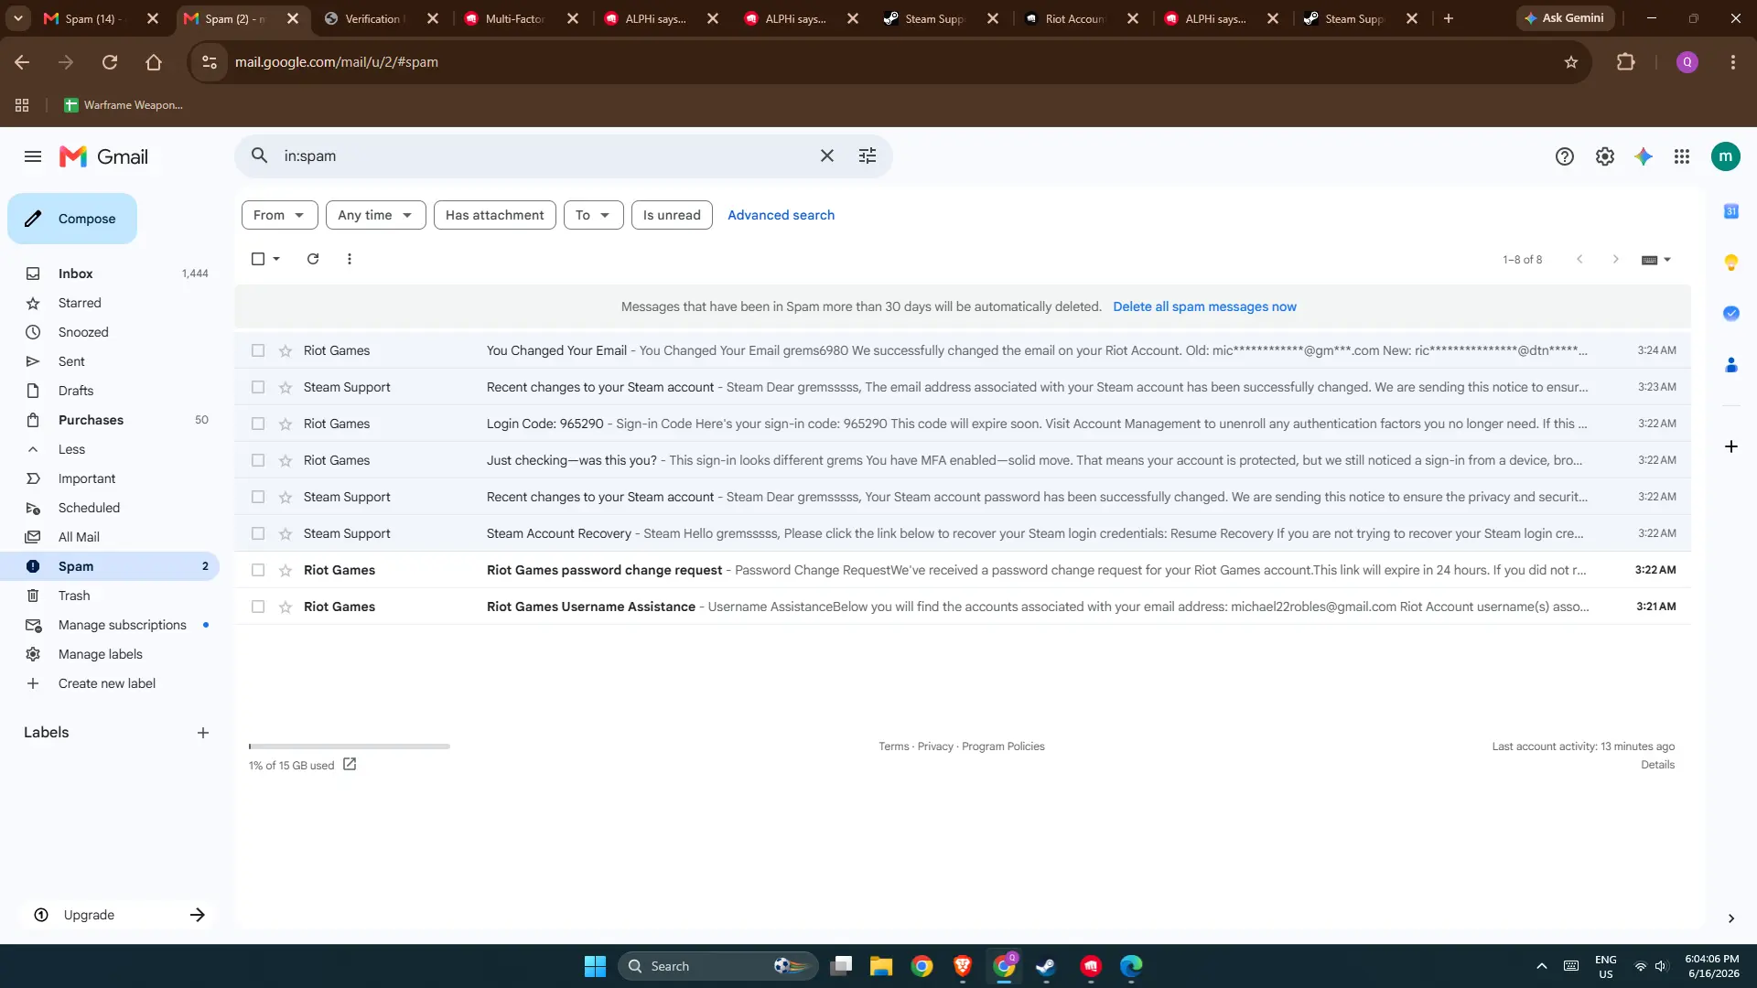Get add-ons with the plus icon in side panel
The width and height of the screenshot is (1757, 988).
(x=1731, y=446)
